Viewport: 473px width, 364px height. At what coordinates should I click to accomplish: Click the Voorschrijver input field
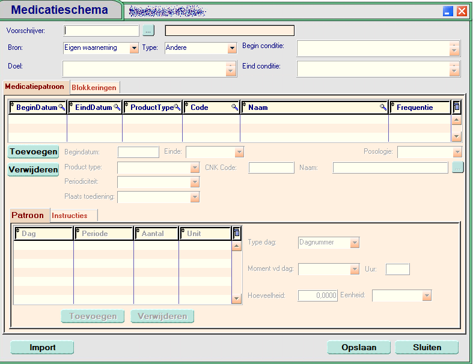tap(101, 31)
